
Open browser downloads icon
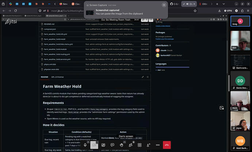[x=219, y=11]
